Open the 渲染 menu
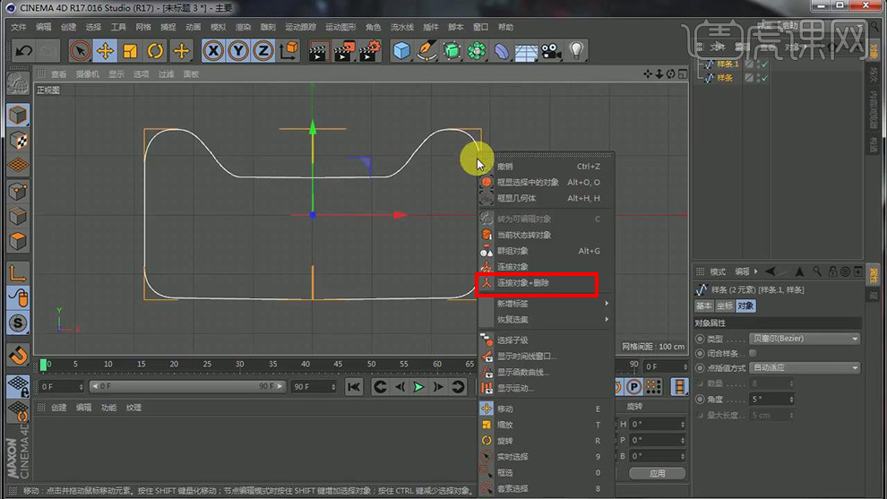Image resolution: width=887 pixels, height=499 pixels. pyautogui.click(x=243, y=27)
